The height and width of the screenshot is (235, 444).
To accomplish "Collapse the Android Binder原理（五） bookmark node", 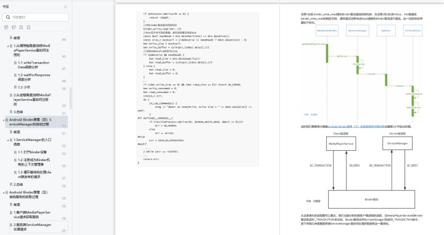I will pyautogui.click(x=4, y=193).
